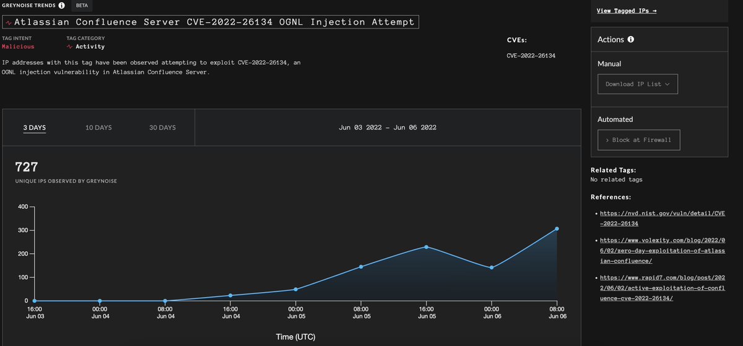743x346 pixels.
Task: Click the No related tags text
Action: (x=617, y=179)
